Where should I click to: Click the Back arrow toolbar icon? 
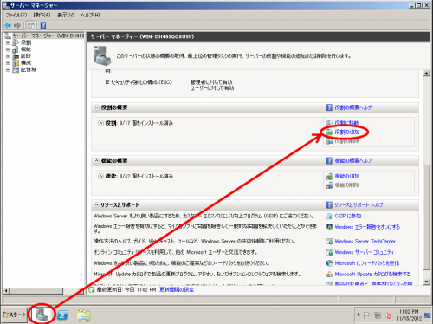pos(8,26)
